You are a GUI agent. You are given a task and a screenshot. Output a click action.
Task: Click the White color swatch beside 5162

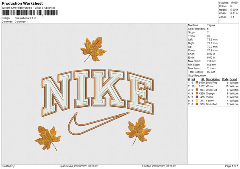click(197, 86)
